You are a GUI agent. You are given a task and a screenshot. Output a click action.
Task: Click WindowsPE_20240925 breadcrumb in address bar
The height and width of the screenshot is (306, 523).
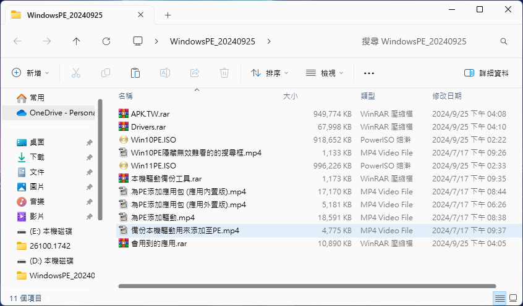[x=213, y=41]
